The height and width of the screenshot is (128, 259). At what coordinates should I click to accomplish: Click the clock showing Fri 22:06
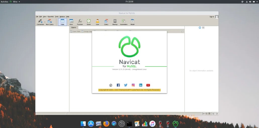pos(129,2)
